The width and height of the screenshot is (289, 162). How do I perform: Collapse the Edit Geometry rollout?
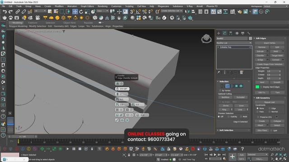pos(263,98)
